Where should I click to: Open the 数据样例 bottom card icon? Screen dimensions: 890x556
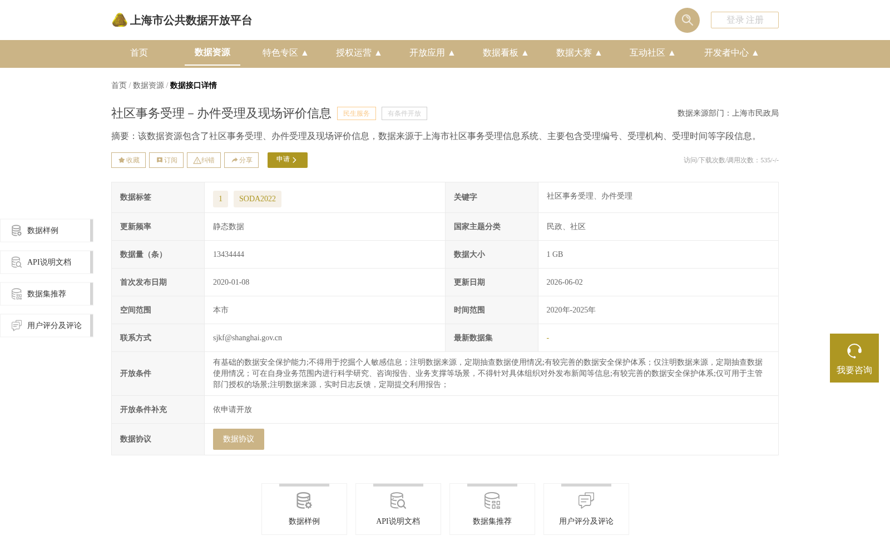(304, 500)
